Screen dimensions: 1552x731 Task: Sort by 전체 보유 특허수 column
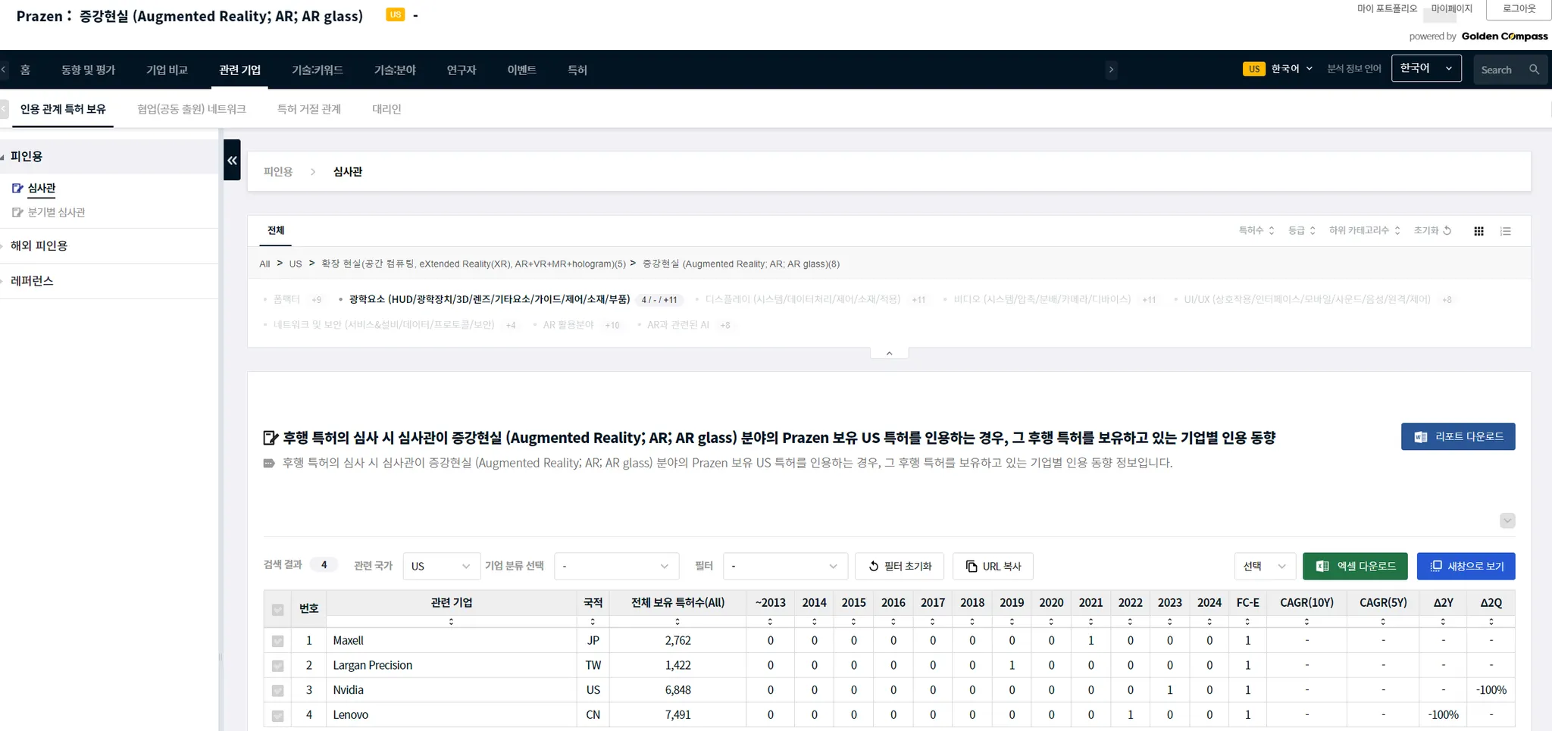coord(677,622)
